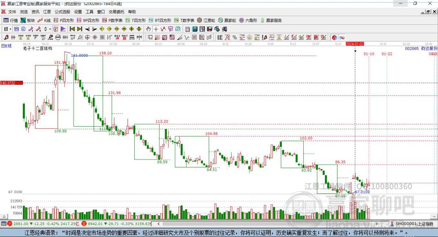Viewport: 438px width, 237px height.
Task: Toggle the crosshair cursor tool
Action: [x=156, y=29]
